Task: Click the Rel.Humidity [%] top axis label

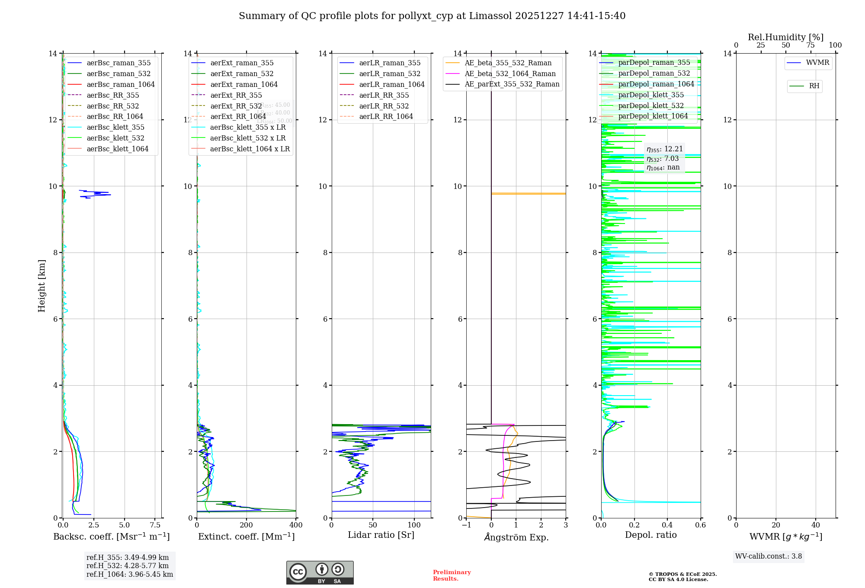Action: point(785,38)
